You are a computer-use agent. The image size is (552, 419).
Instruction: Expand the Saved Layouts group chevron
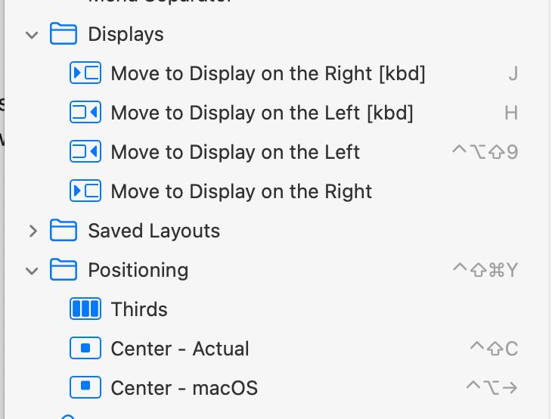tap(33, 231)
